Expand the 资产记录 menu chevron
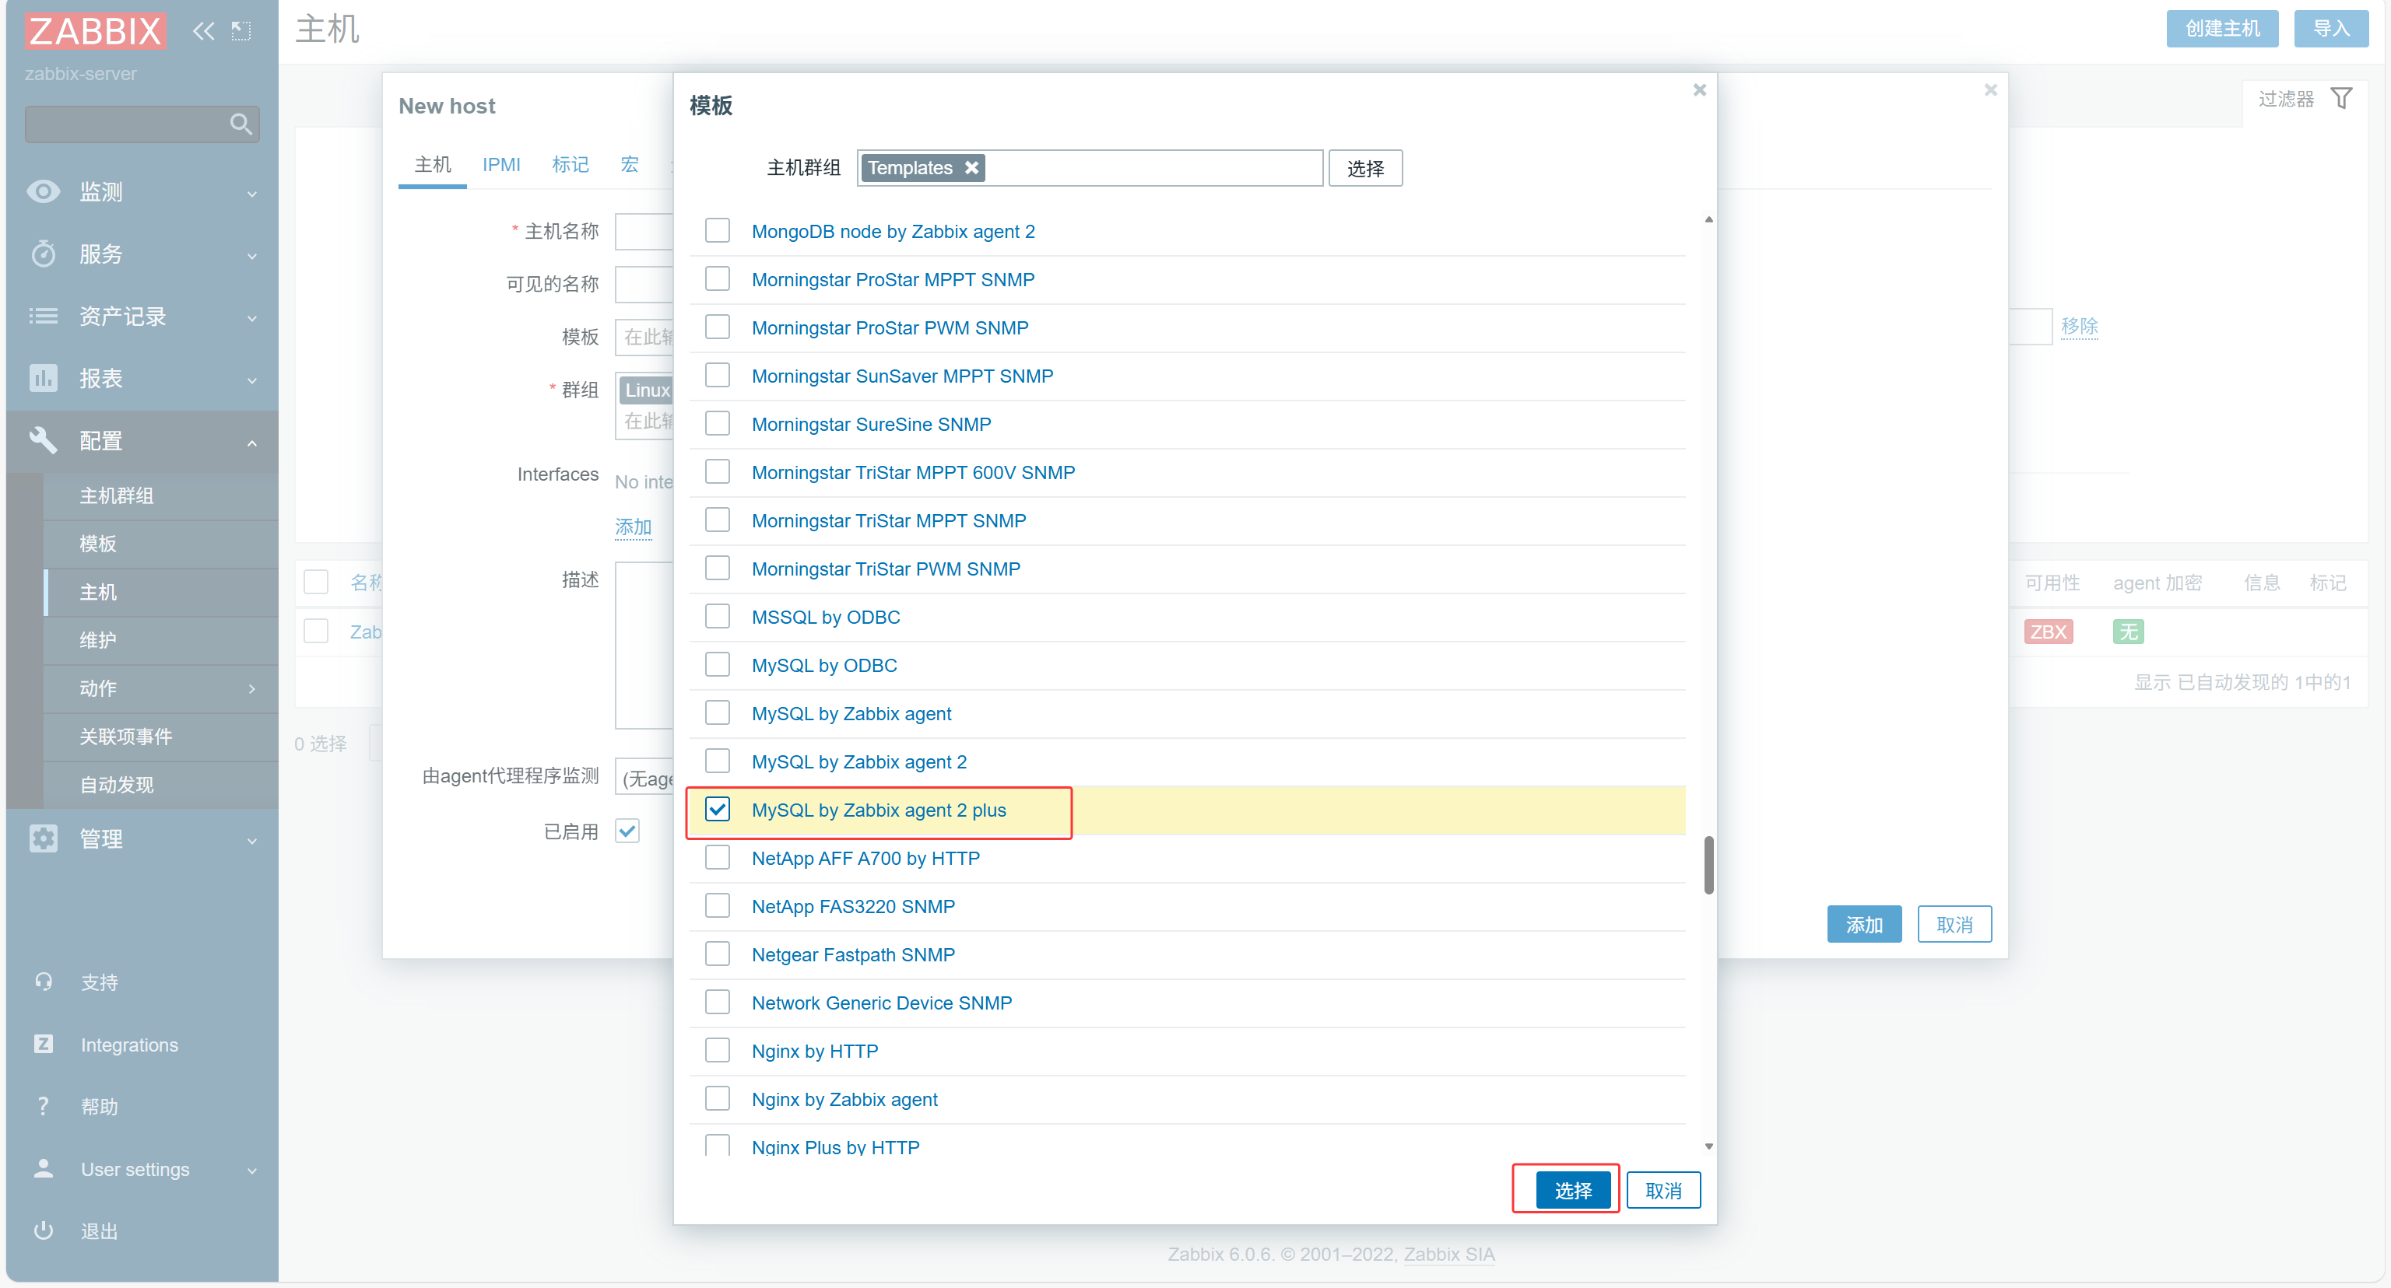This screenshot has width=2391, height=1288. [251, 317]
